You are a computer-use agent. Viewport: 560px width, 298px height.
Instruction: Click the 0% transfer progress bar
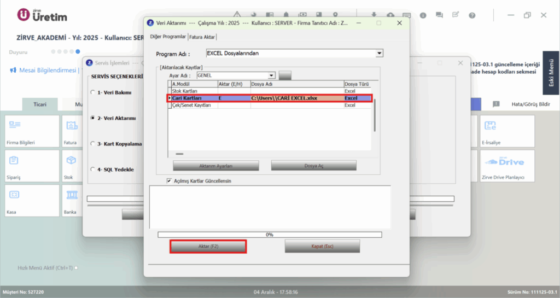coord(270,235)
